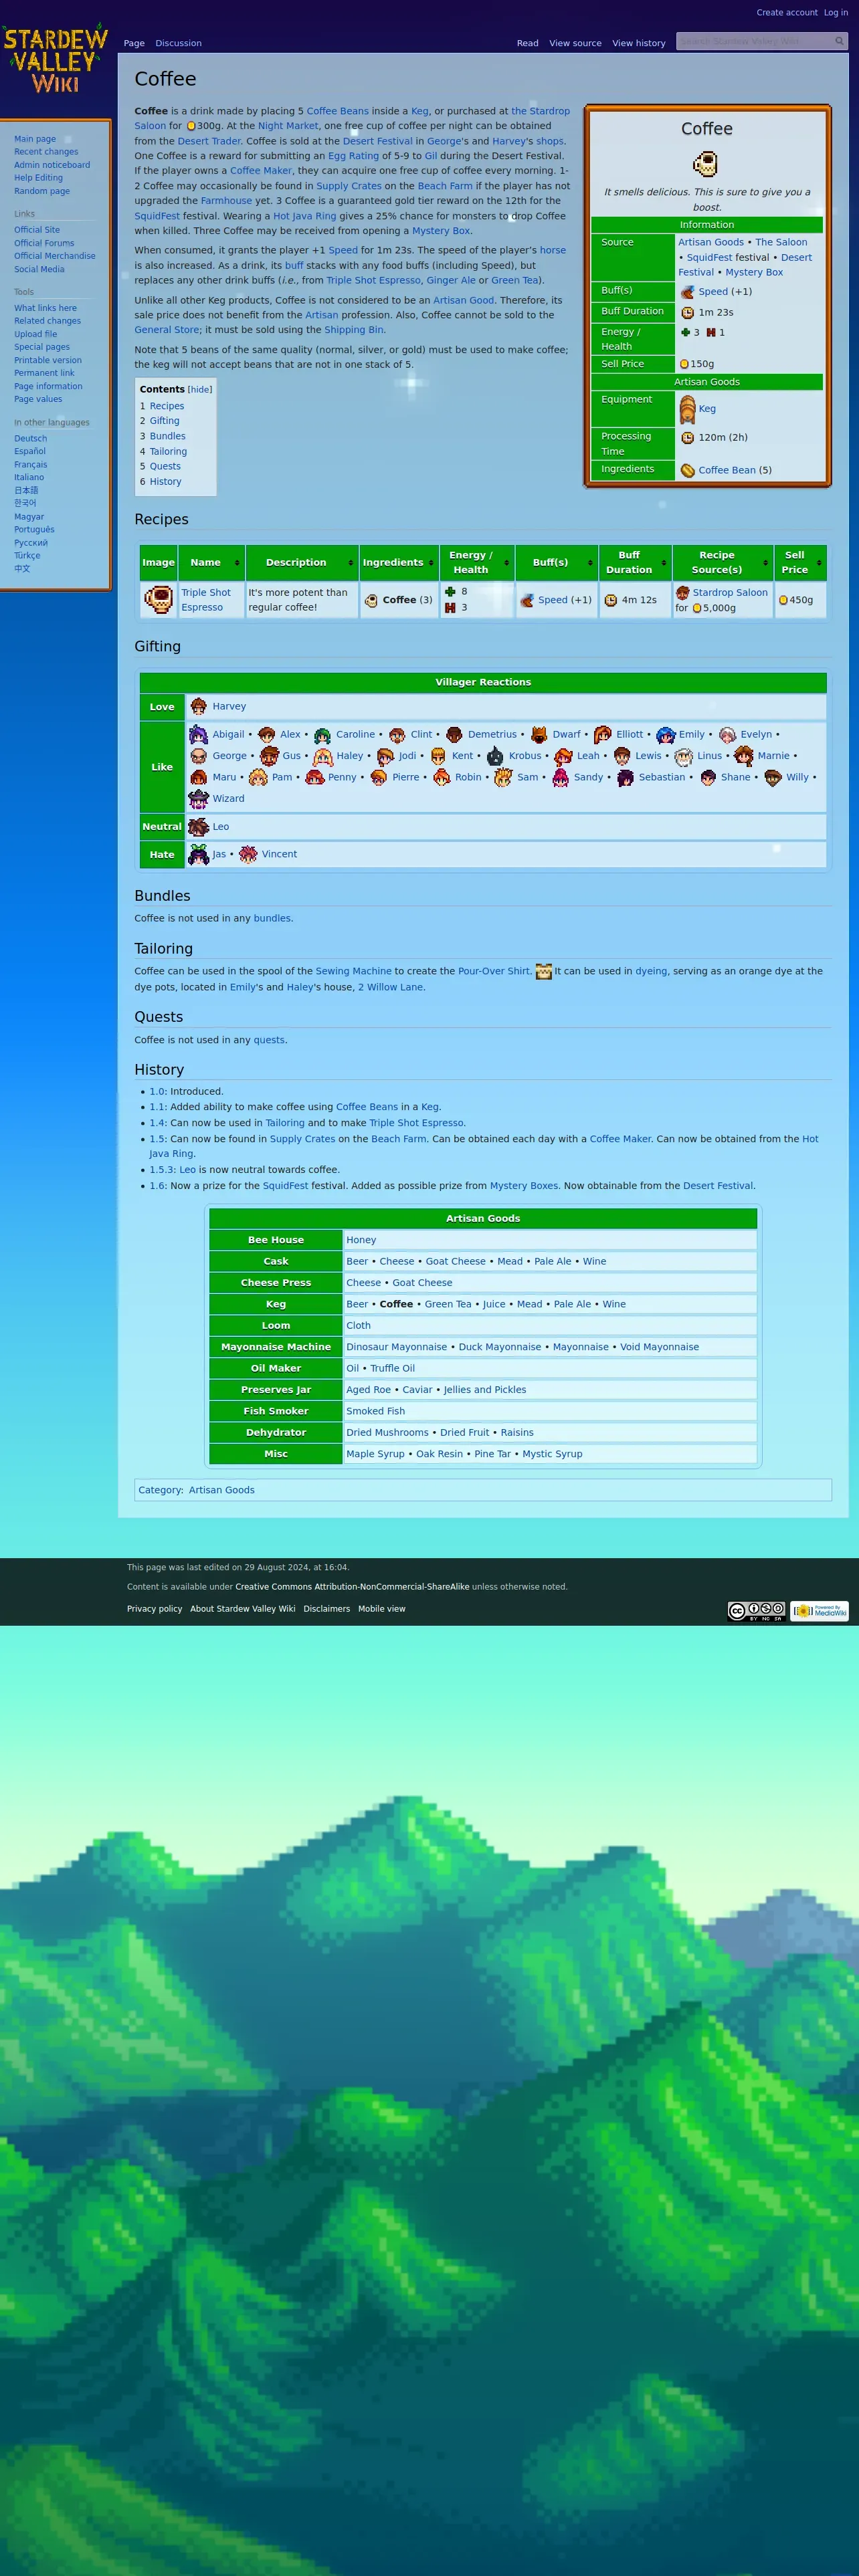Click the Creative Commons license badge
This screenshot has height=2576, width=859.
point(756,1611)
